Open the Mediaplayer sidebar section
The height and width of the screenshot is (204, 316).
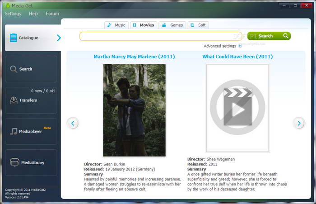[x=31, y=131]
